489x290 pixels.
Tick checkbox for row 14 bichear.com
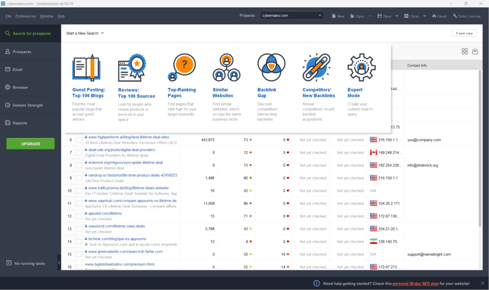(79, 242)
